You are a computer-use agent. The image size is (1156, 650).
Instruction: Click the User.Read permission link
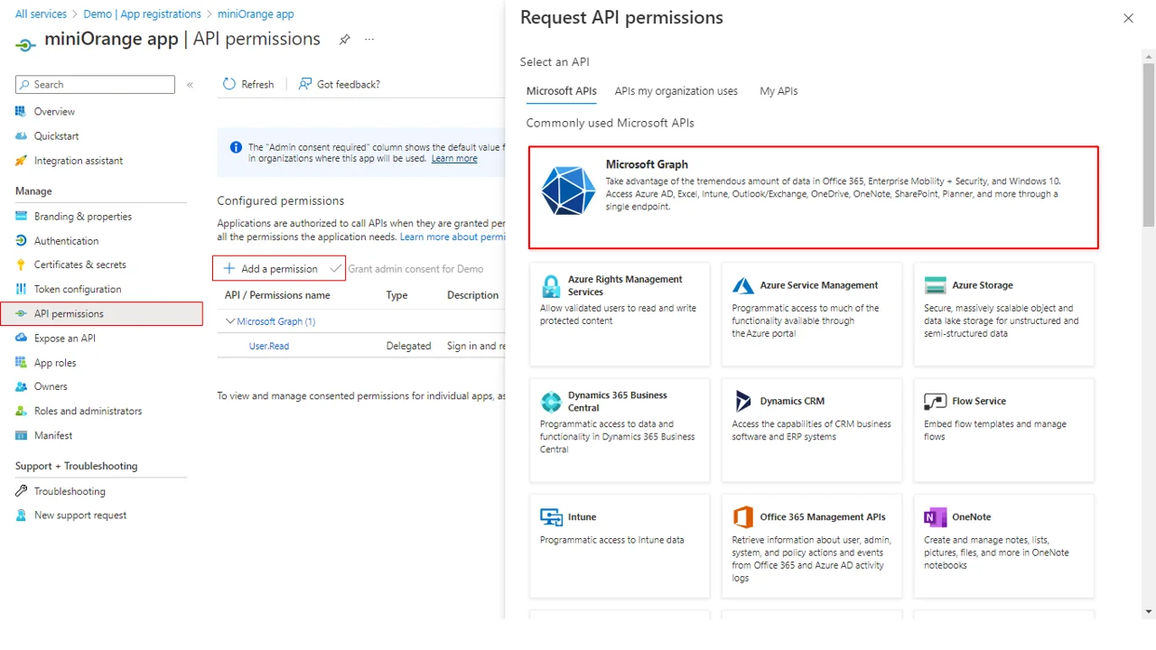click(x=269, y=346)
